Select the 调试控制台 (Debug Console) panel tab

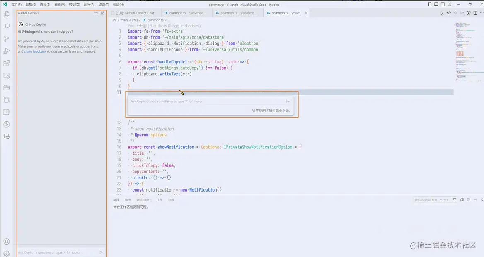(x=144, y=200)
